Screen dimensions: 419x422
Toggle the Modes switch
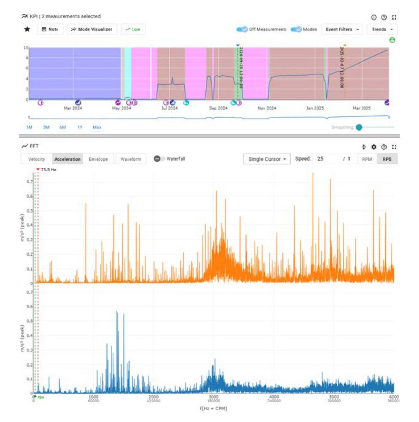(296, 29)
